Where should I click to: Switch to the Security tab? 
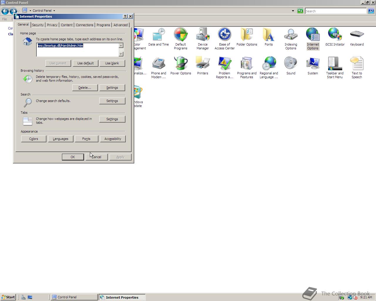point(38,25)
